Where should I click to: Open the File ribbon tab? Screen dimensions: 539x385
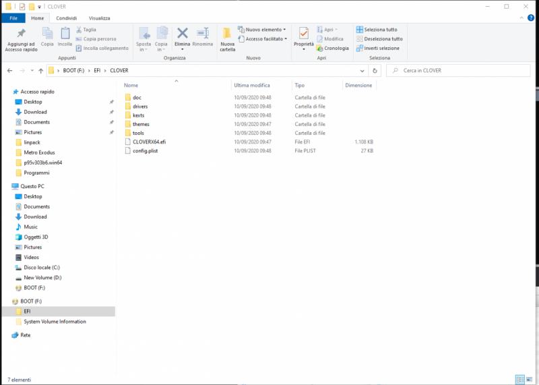pos(13,18)
